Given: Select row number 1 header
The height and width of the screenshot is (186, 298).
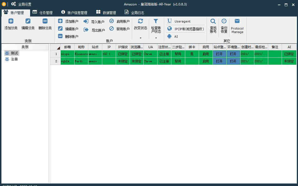Looking at the screenshot, I should [x=55, y=54].
